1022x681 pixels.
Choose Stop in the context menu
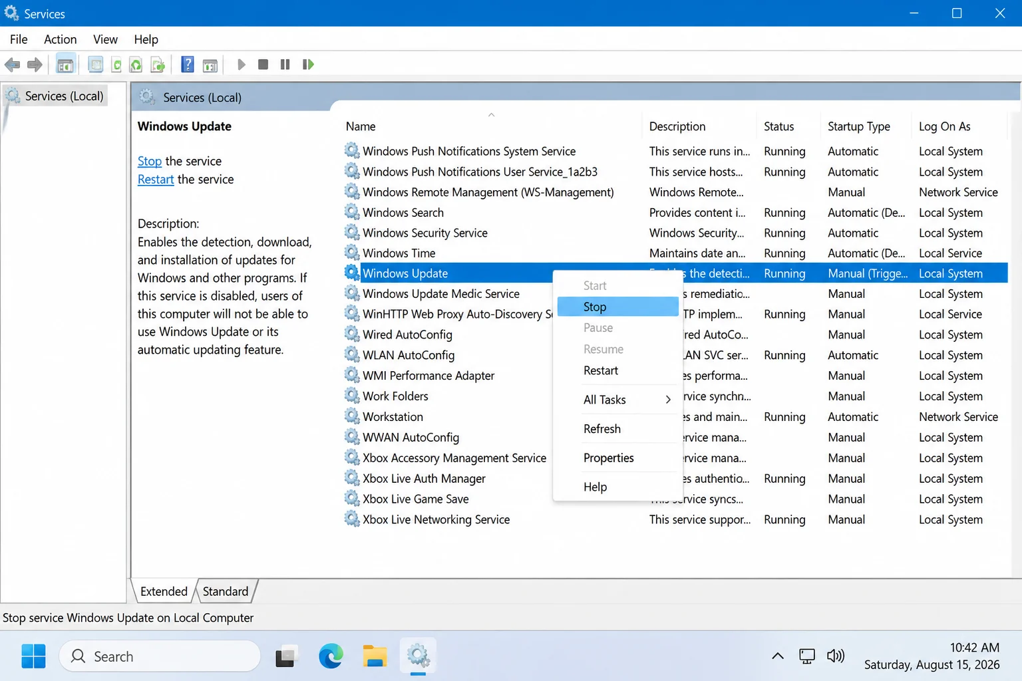pos(618,307)
